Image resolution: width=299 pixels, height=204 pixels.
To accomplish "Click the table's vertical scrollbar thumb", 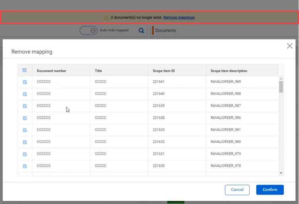I will point(281,86).
